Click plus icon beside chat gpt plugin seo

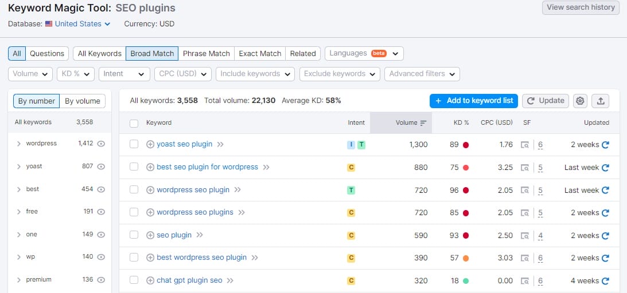[x=150, y=280]
